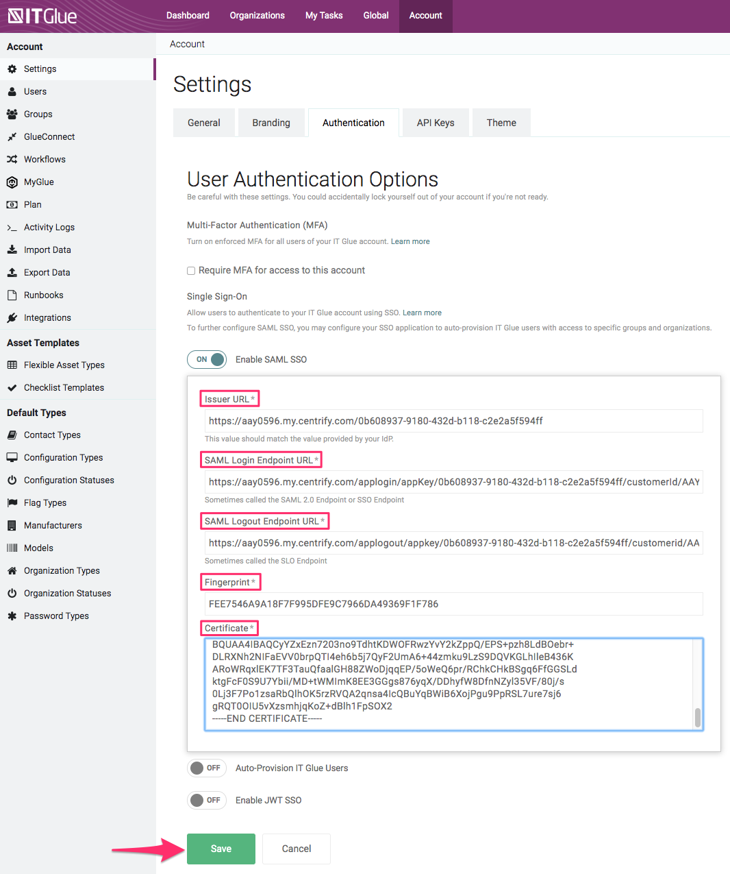This screenshot has height=874, width=730.
Task: Turn off the Enable SAML SSO toggle
Action: [x=207, y=359]
